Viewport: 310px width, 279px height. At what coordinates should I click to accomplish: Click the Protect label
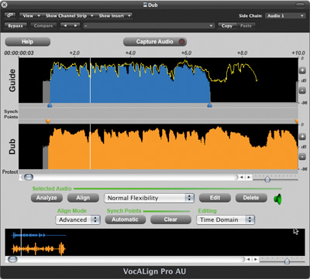click(10, 172)
